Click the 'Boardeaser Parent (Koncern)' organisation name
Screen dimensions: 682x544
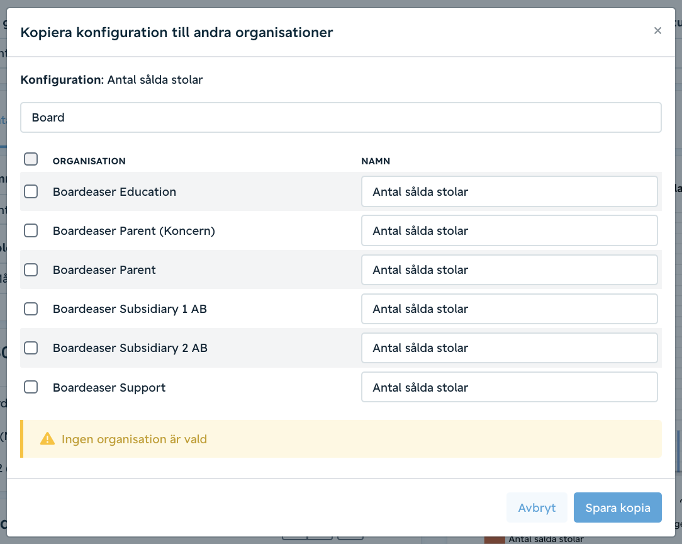[x=134, y=230]
